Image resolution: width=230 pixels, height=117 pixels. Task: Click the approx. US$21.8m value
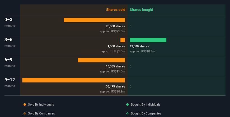pos(112,31)
